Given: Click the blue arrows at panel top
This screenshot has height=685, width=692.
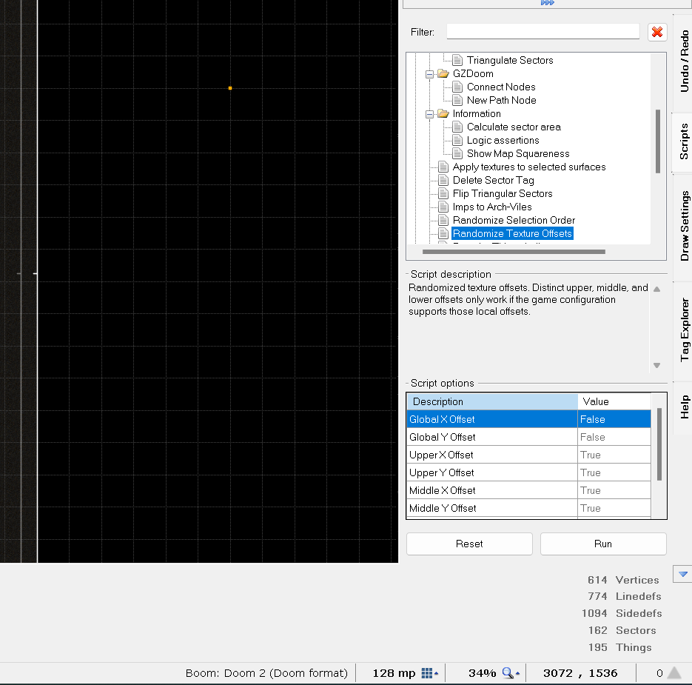Looking at the screenshot, I should [x=547, y=3].
